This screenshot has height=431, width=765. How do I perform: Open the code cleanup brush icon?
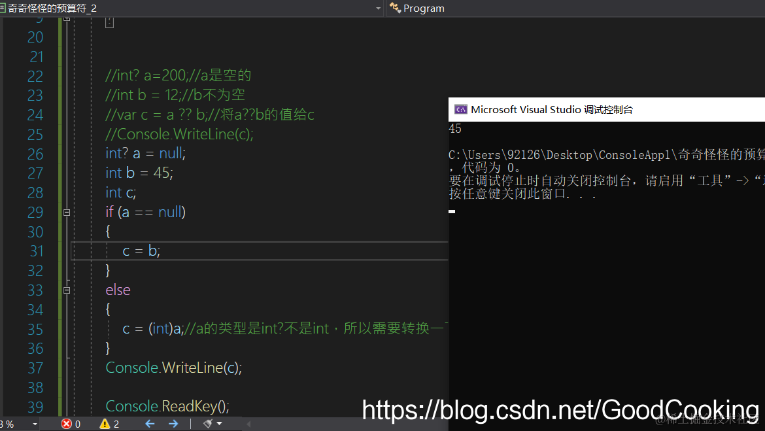208,424
